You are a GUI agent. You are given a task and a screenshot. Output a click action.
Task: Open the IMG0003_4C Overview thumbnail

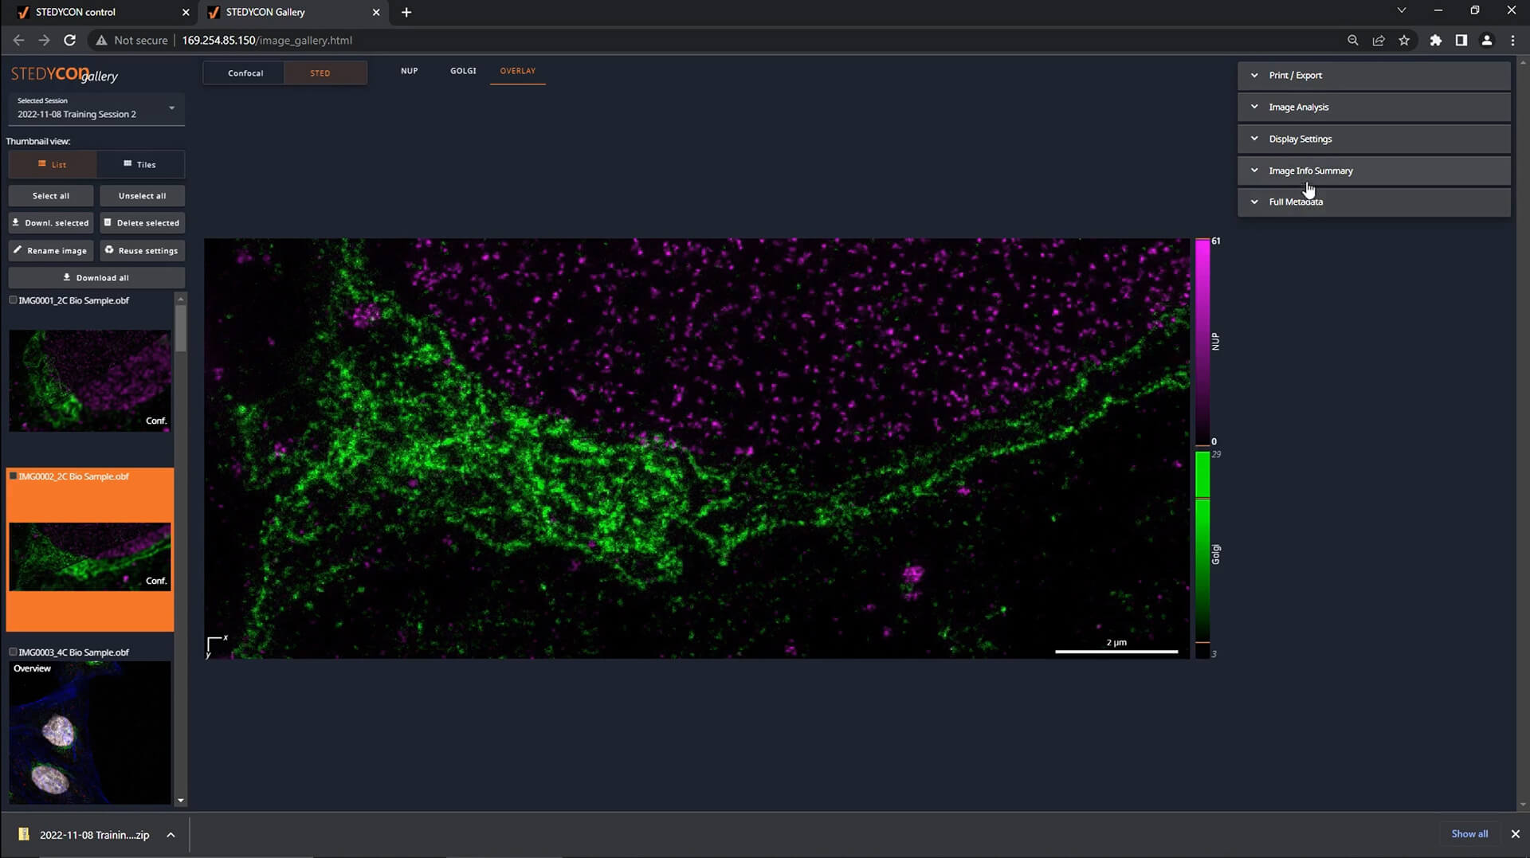(90, 731)
